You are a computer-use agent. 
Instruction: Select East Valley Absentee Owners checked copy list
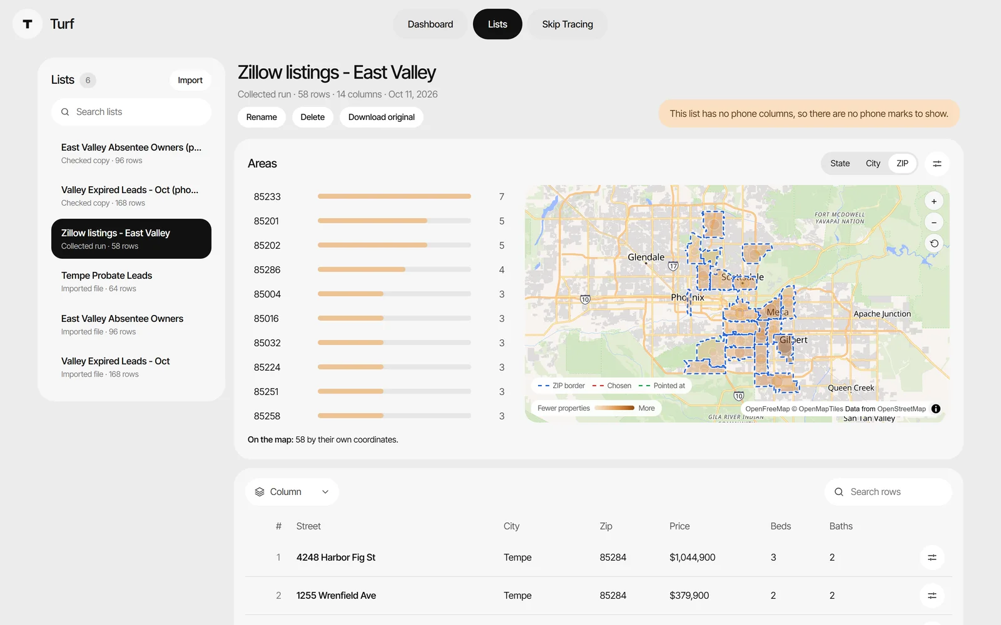[131, 153]
